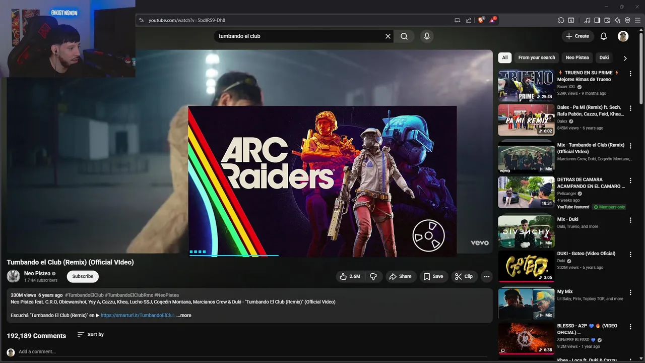Screen dimensions: 645x363
Task: Click the Members only badge
Action: click(610, 207)
